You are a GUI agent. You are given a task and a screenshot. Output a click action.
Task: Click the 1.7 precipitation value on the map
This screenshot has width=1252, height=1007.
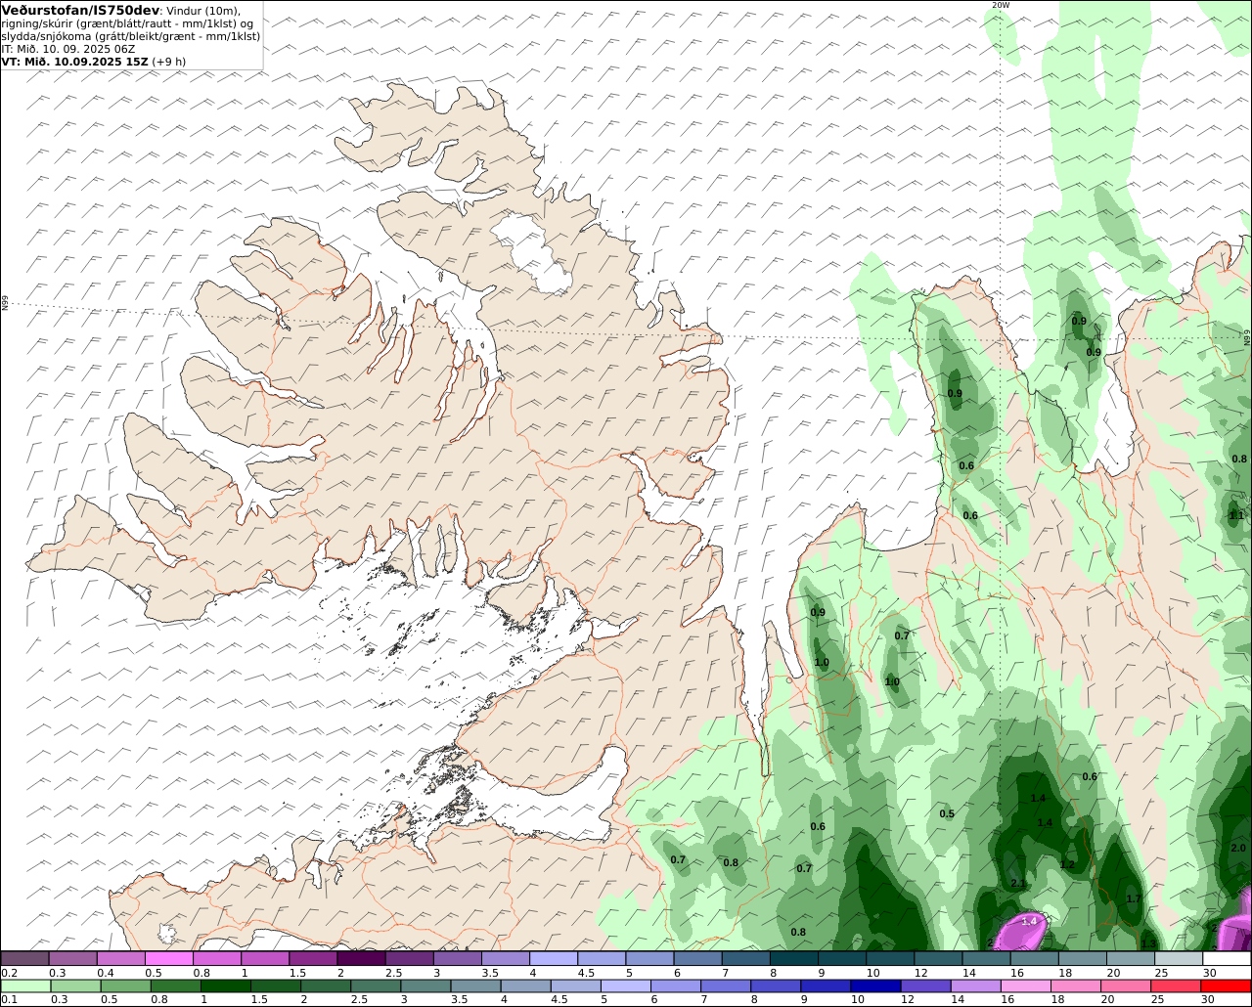click(1134, 898)
